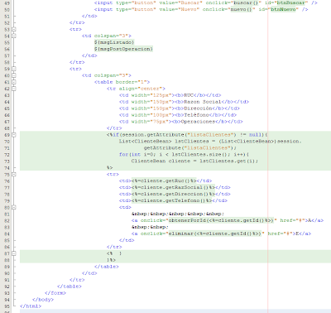This screenshot has width=331, height=313.
Task: Collapse the tr align center fold at line 62
Action: [x=14, y=89]
